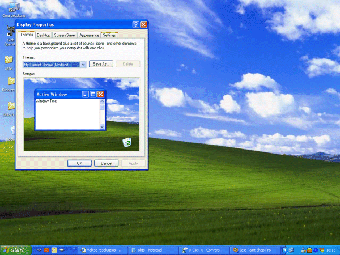Click the fourth quick launch icon
The width and height of the screenshot is (340, 255).
(x=62, y=250)
